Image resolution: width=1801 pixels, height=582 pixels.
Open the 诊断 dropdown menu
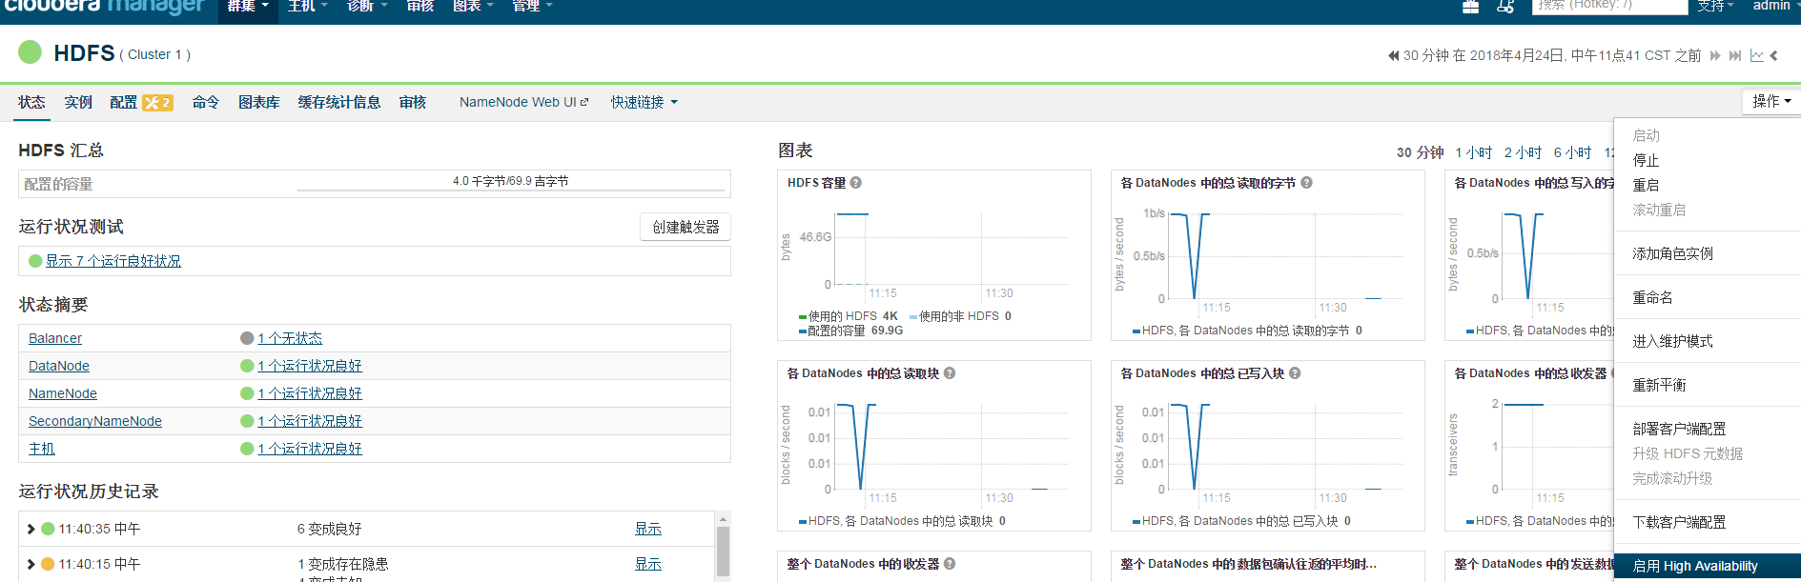pos(367,7)
